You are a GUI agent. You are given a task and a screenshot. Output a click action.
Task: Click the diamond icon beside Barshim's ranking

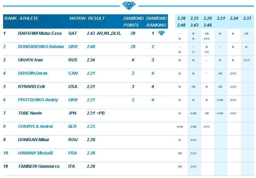point(161,33)
